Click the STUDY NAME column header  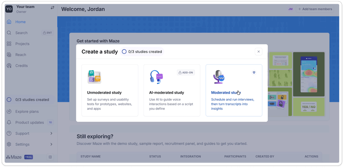point(90,156)
